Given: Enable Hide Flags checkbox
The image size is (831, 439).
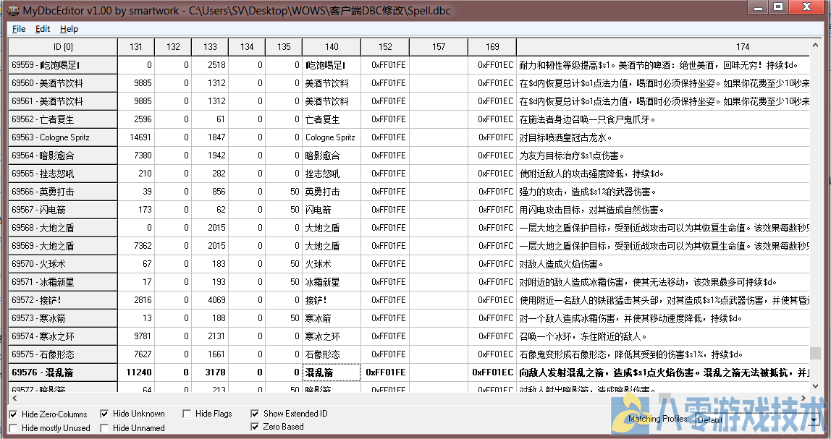Looking at the screenshot, I should [x=187, y=414].
